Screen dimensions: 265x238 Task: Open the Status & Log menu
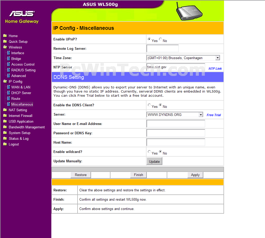coord(19,139)
